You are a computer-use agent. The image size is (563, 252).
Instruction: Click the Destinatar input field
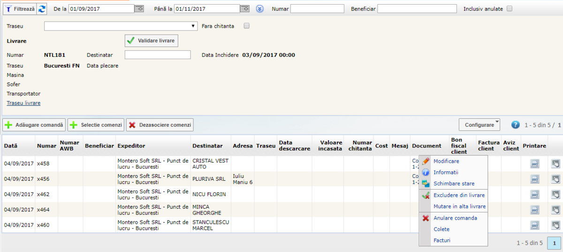[x=158, y=55]
